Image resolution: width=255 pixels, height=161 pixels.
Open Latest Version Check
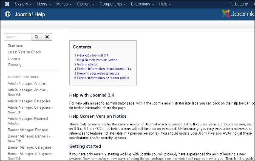(x=24, y=52)
